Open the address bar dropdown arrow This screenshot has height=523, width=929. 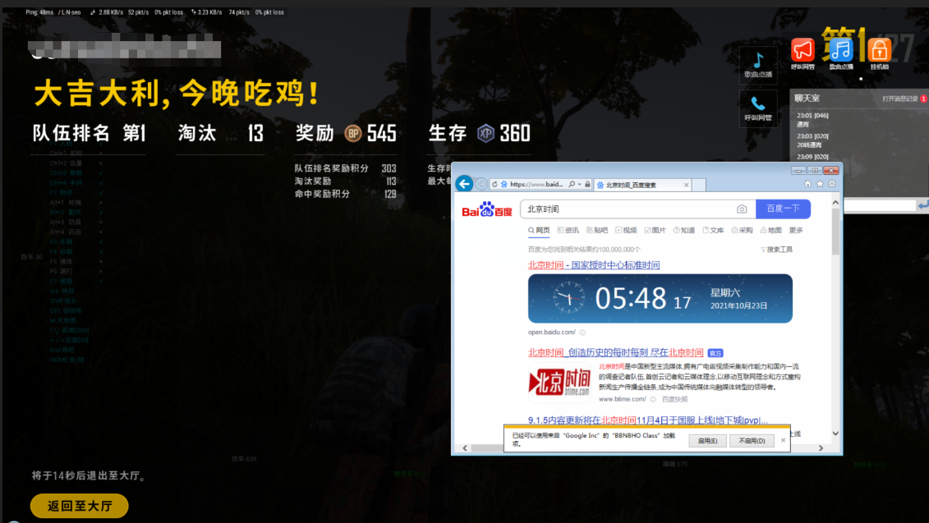point(579,185)
